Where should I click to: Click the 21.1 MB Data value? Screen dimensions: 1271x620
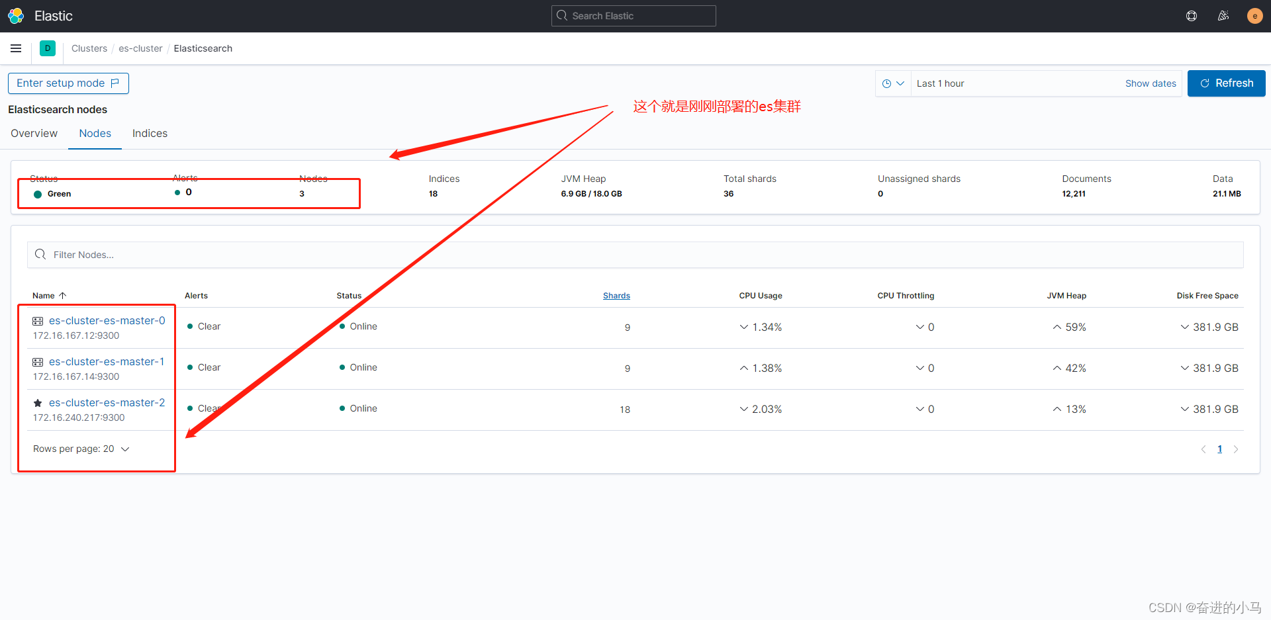click(1227, 194)
